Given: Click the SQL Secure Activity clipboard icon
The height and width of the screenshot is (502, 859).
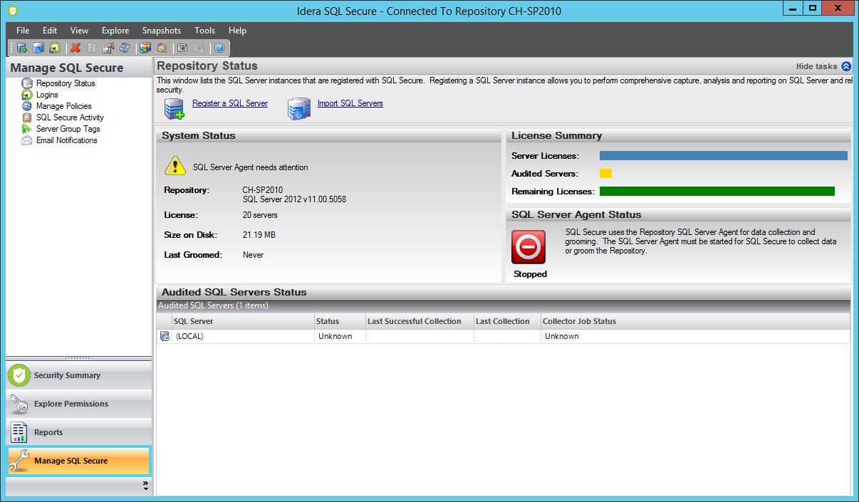Looking at the screenshot, I should (27, 117).
